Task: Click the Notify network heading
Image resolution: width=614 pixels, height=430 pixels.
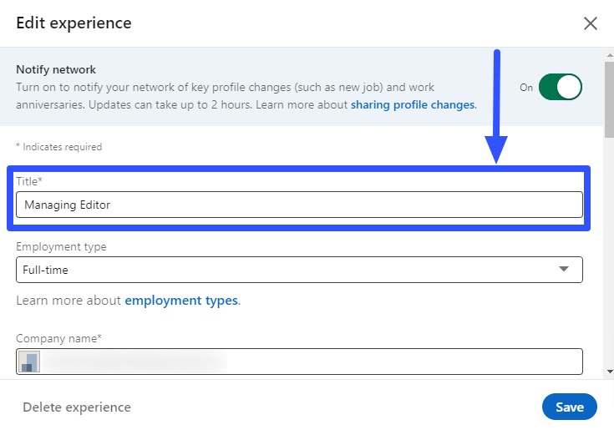Action: point(56,70)
